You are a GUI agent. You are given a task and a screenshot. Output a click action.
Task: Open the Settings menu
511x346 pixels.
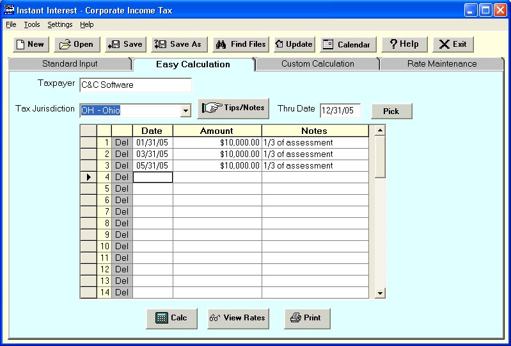pos(60,24)
